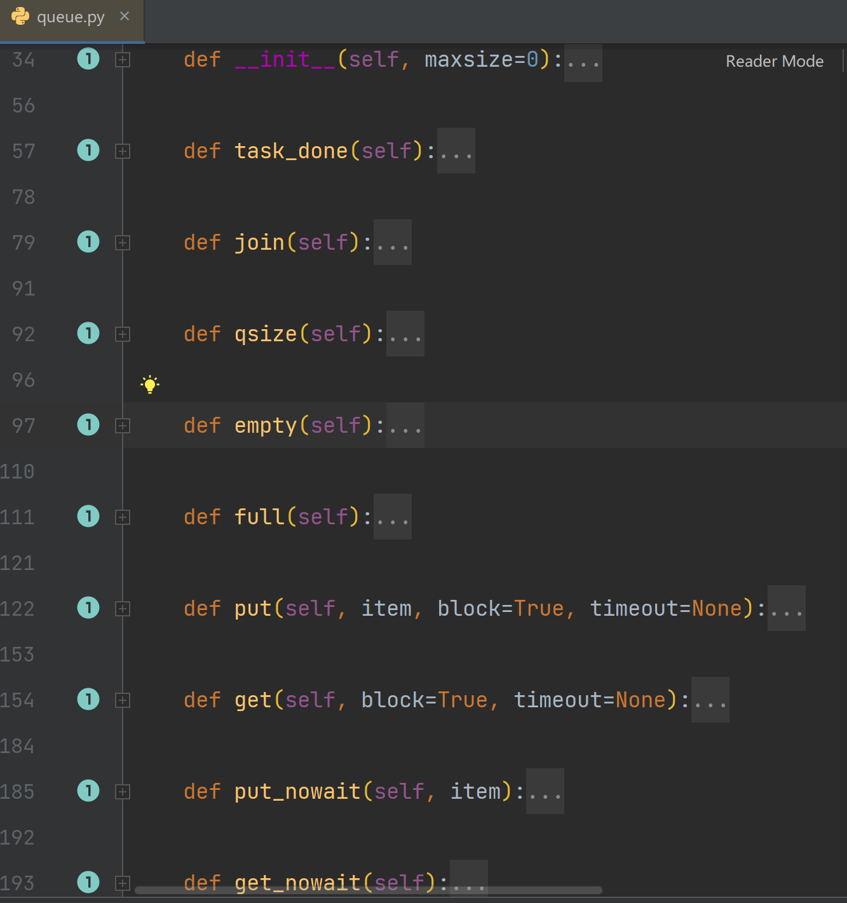The height and width of the screenshot is (903, 847).
Task: Click the item parameter in put_nowait
Action: (475, 792)
